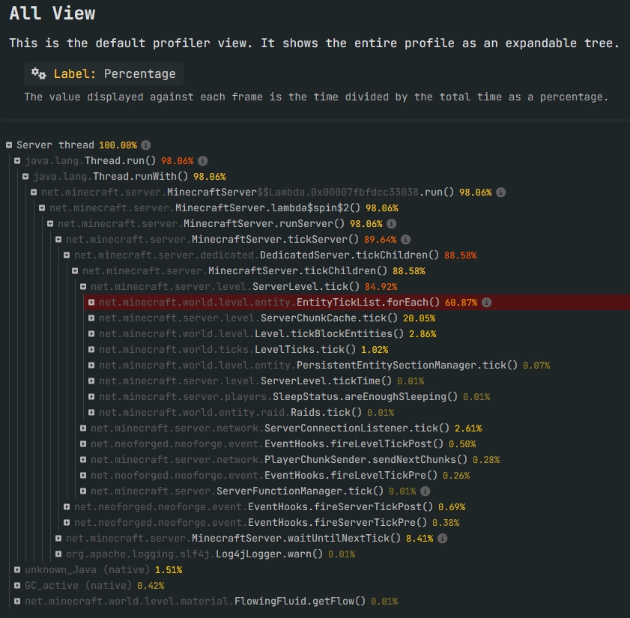Click info icon beside waitUntilNextTick()

pyautogui.click(x=443, y=539)
